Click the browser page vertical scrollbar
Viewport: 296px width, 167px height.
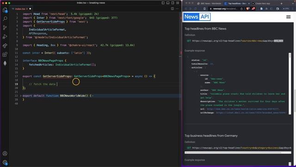tap(295, 100)
